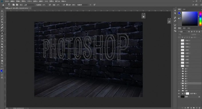Expand the 灯管 group

pos(181,91)
